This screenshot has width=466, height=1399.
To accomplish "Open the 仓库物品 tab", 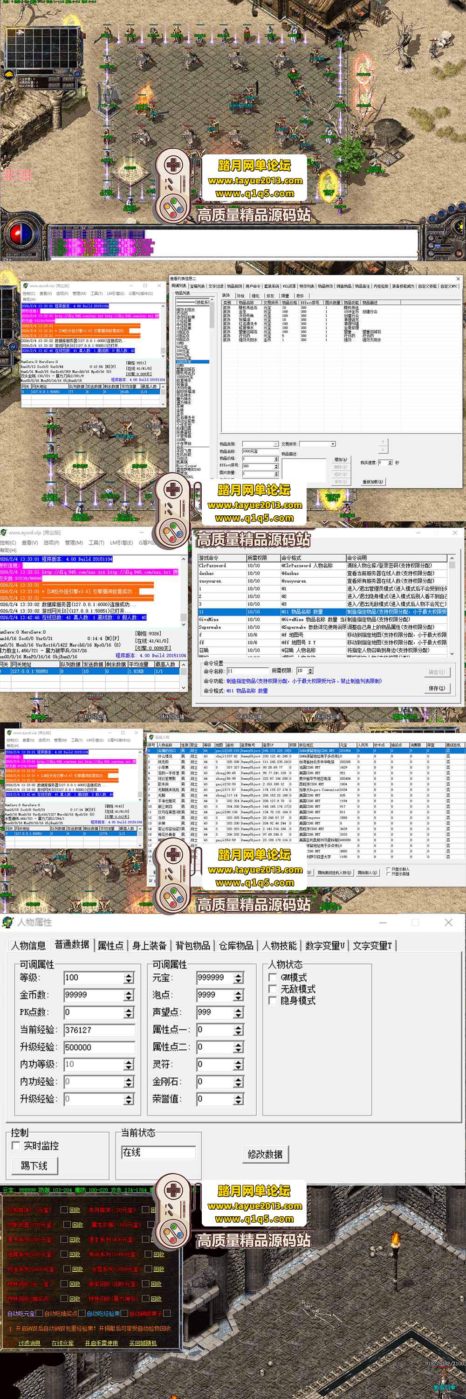I will 236,946.
